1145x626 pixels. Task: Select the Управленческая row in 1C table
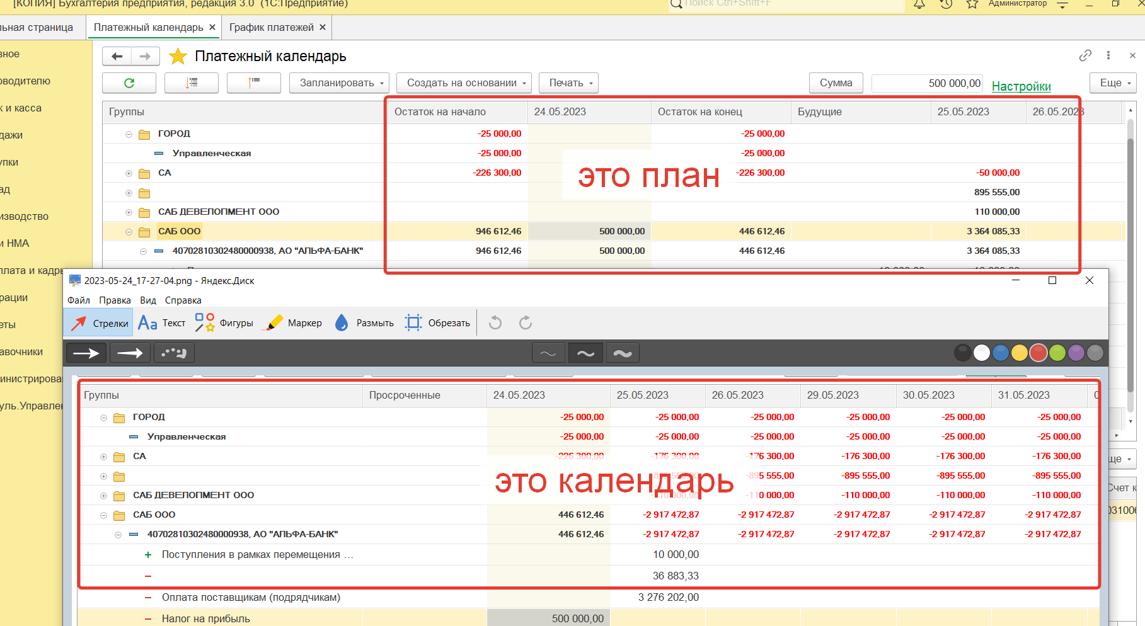pos(614,153)
